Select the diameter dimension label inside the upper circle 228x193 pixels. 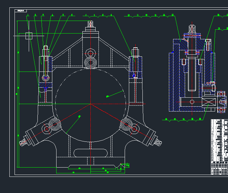pyautogui.click(x=108, y=96)
